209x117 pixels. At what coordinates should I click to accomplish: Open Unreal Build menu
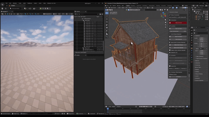point(24,3)
